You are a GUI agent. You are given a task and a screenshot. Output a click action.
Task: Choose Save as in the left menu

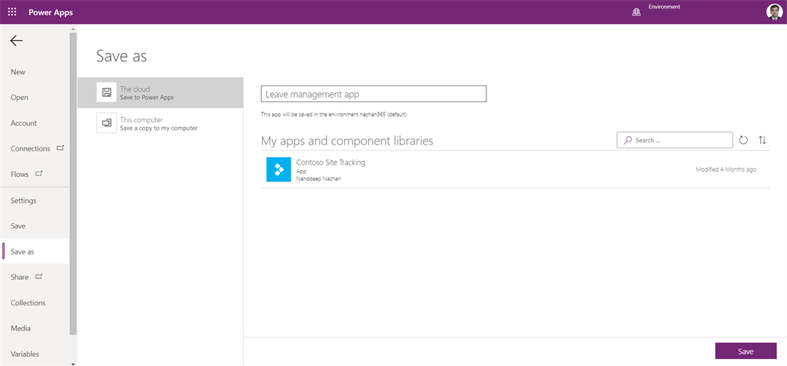tap(35, 251)
